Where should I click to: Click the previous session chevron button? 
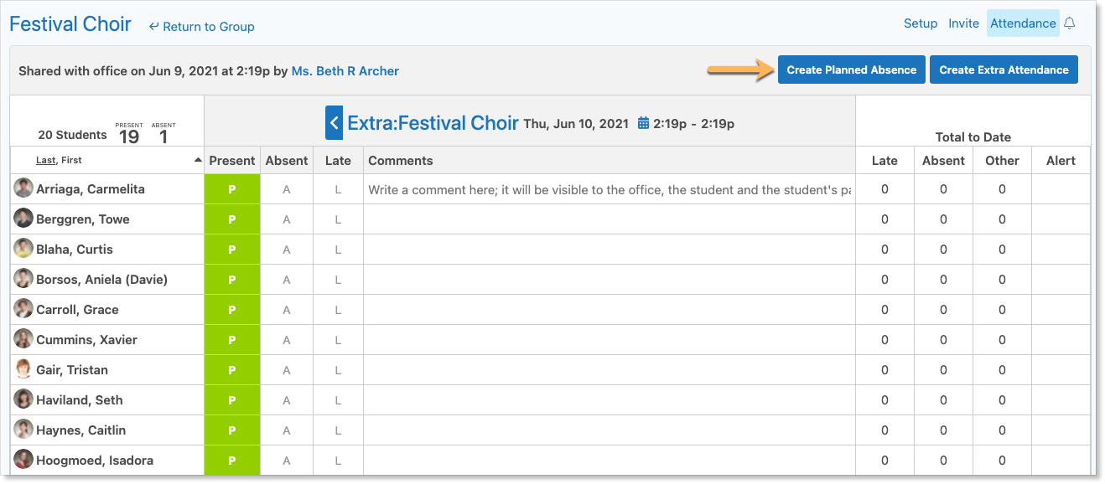point(335,123)
